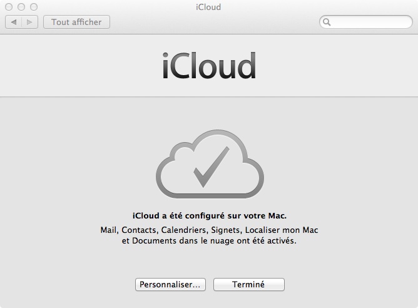This screenshot has height=308, width=418.
Task: Focus the preferences search field
Action: click(x=369, y=22)
